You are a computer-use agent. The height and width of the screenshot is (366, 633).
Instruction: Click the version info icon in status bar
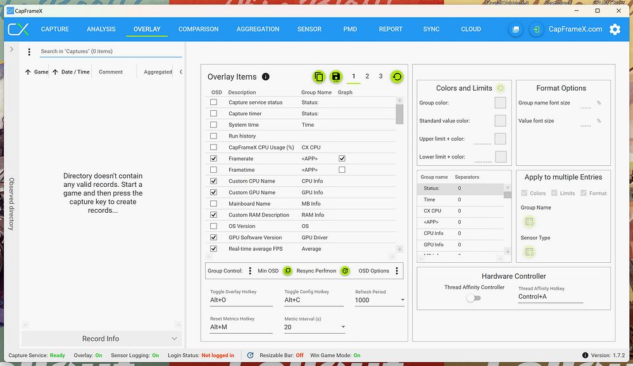pos(585,355)
